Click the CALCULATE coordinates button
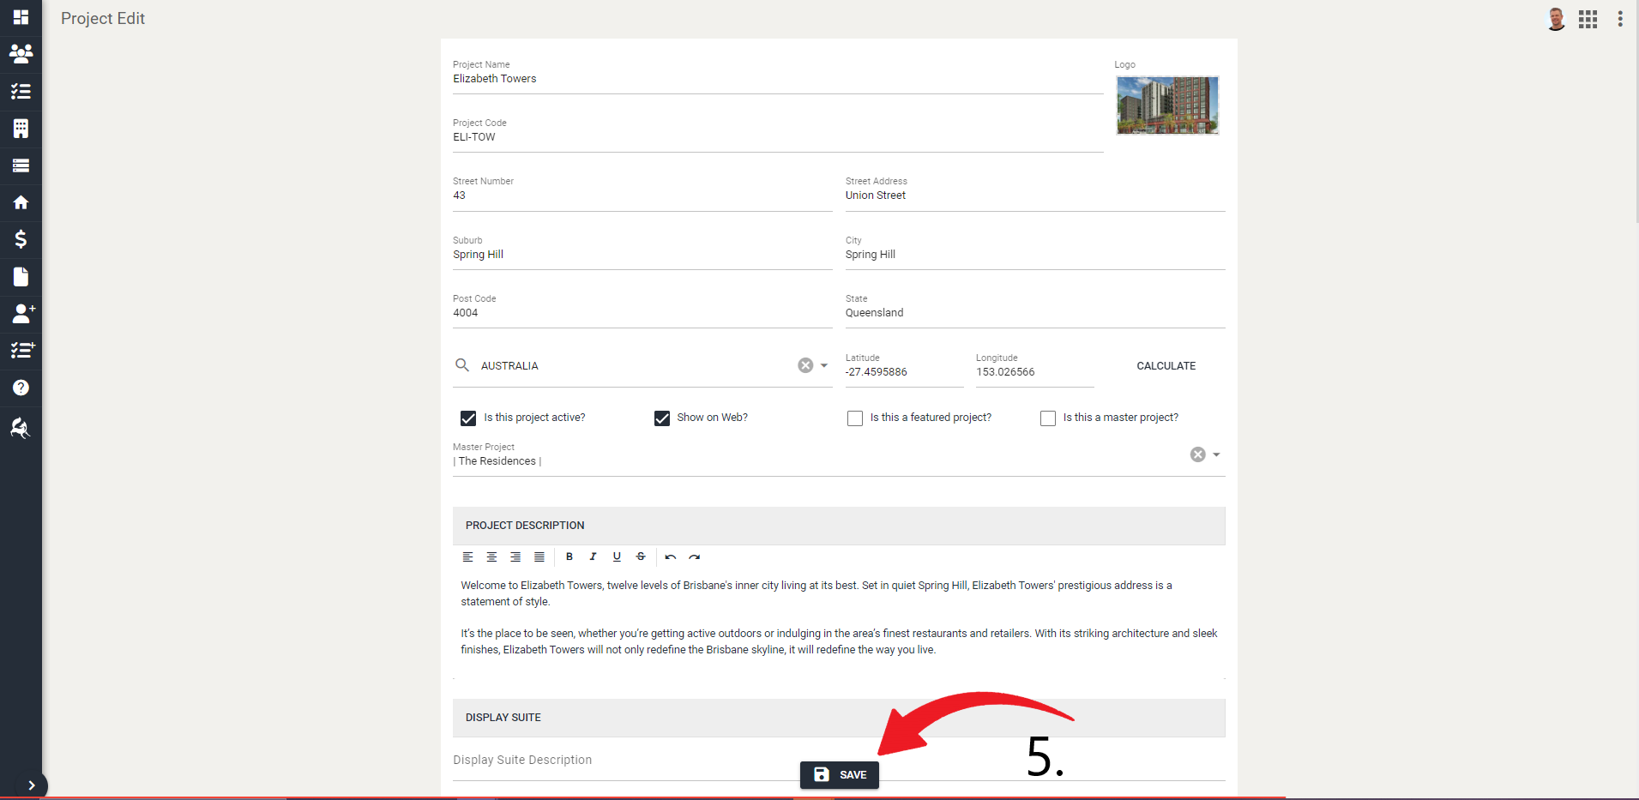 coord(1166,365)
